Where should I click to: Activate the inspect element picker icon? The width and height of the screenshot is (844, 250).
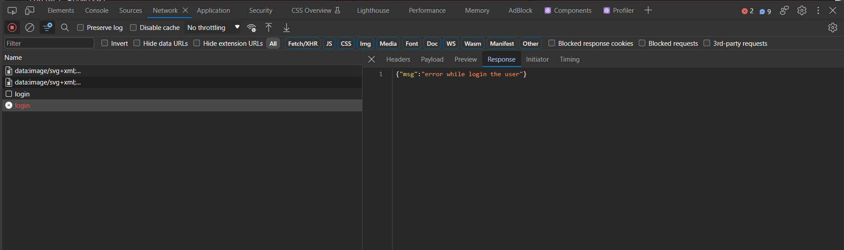coord(12,11)
